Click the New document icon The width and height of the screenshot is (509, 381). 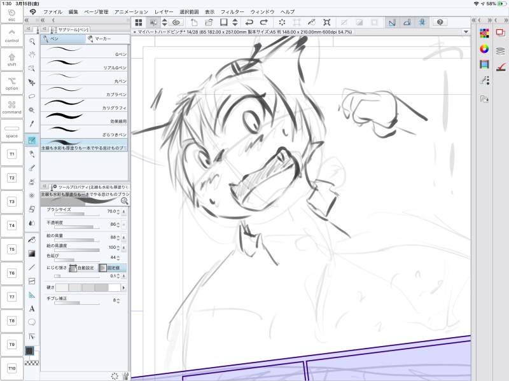pyautogui.click(x=194, y=22)
